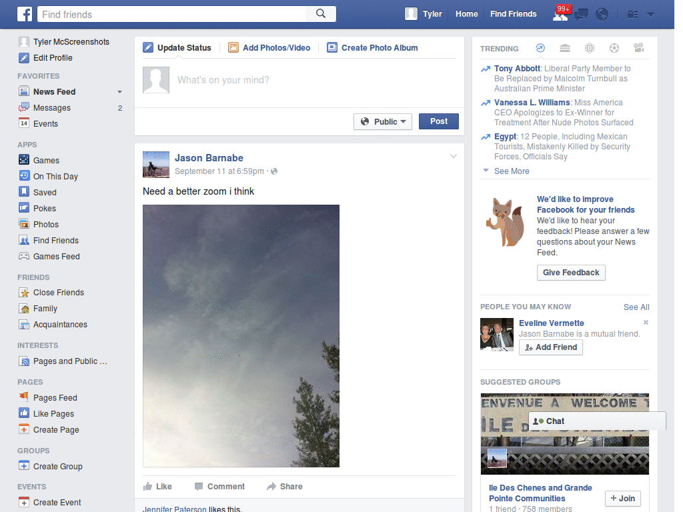The height and width of the screenshot is (512, 683).
Task: Show science and technology trending icon
Action: click(590, 48)
